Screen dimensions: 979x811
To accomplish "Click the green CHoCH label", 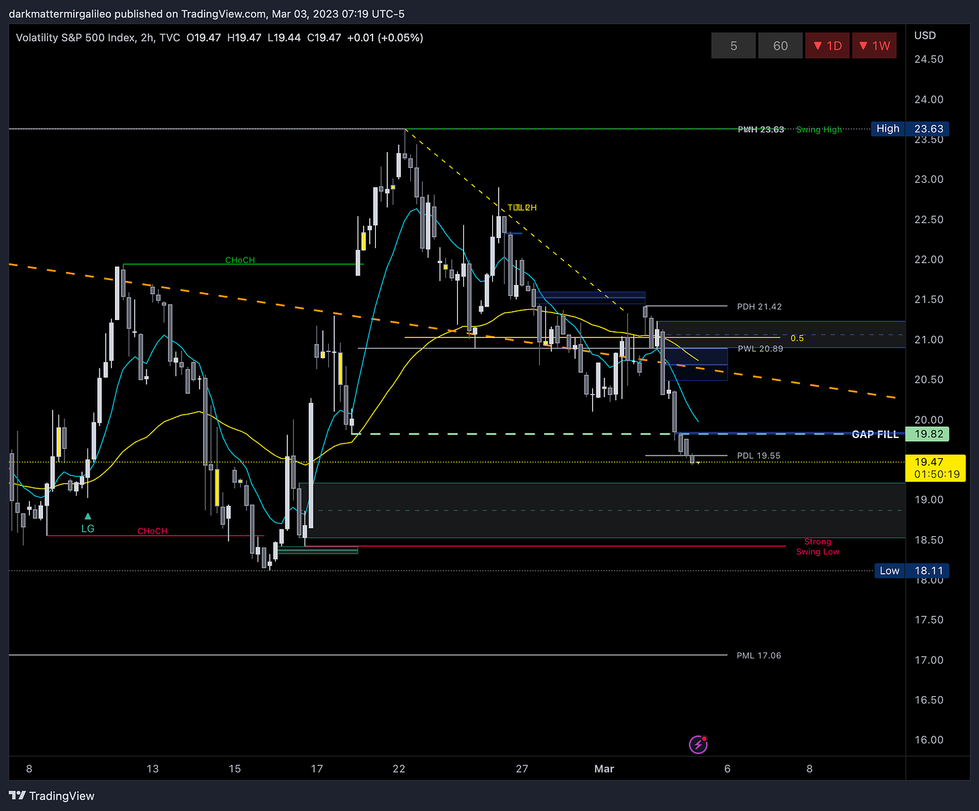I will 240,260.
